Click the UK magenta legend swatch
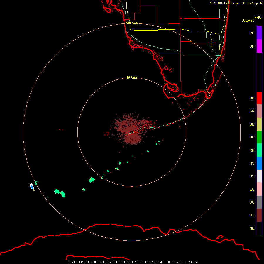This screenshot has width=264, height=264. point(259,46)
